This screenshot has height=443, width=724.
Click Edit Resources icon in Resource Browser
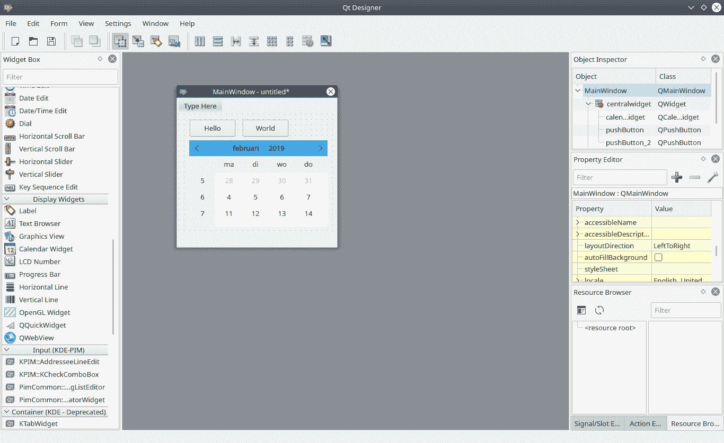581,310
